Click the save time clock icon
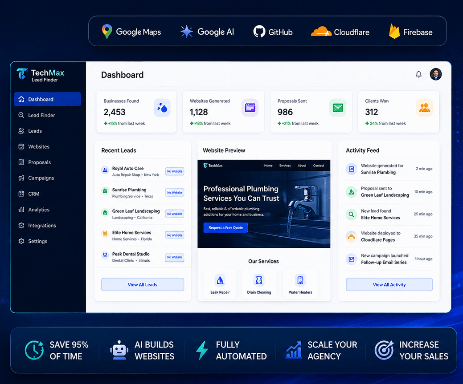 (34, 350)
